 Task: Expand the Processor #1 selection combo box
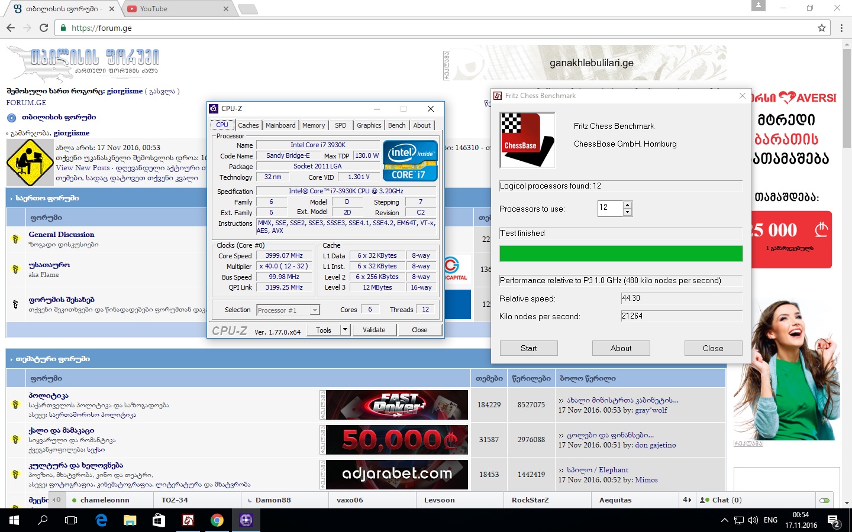[315, 310]
